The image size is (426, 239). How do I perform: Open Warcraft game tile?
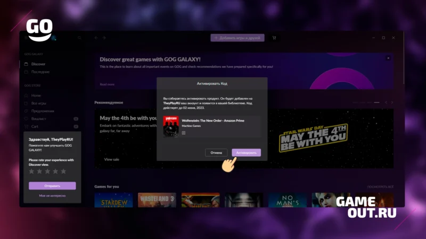(201, 200)
